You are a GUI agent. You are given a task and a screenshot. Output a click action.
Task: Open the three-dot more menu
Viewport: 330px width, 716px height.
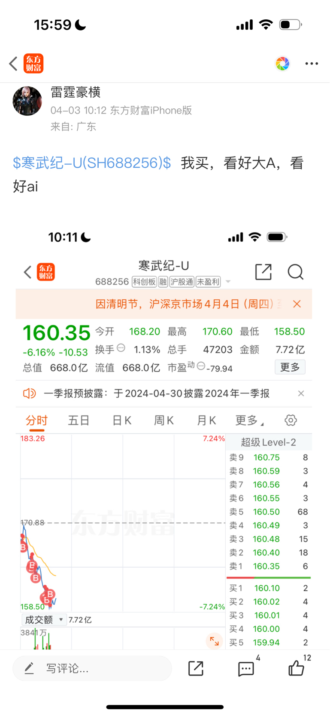tap(312, 64)
